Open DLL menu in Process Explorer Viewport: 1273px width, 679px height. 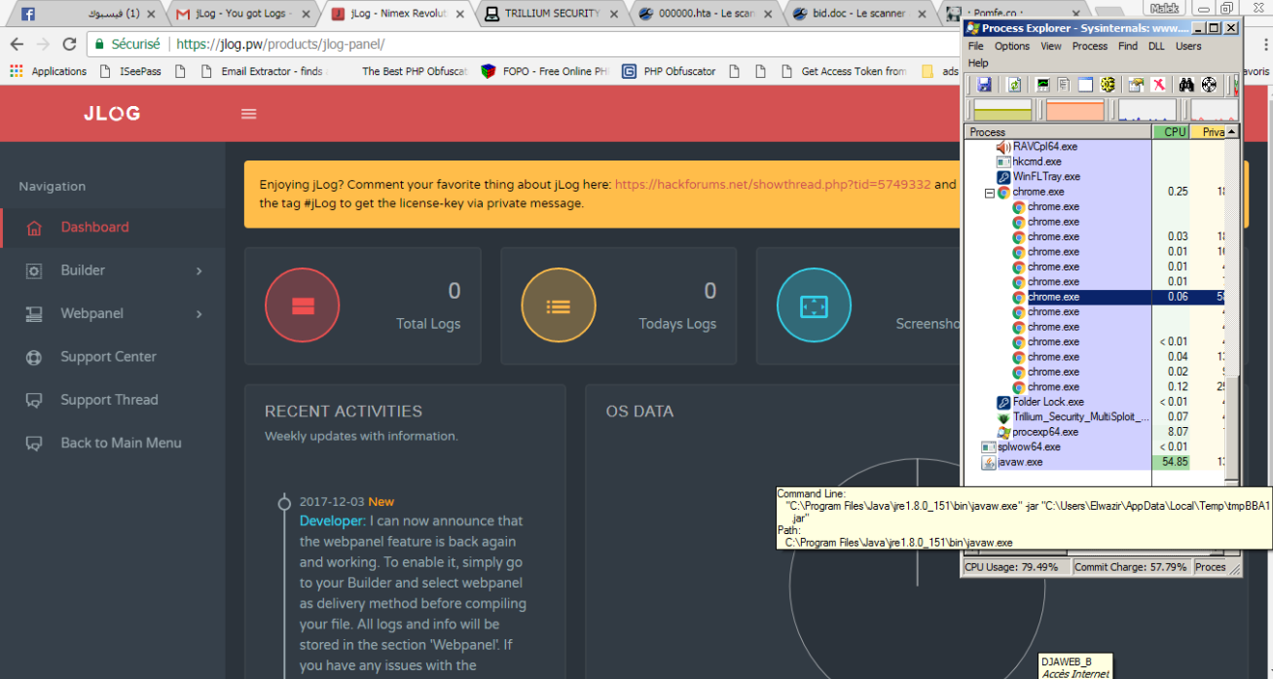(x=1156, y=46)
